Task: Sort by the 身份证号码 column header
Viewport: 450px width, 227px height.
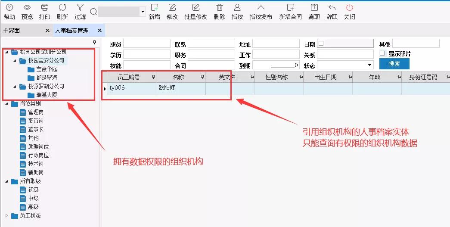Action: (x=423, y=77)
